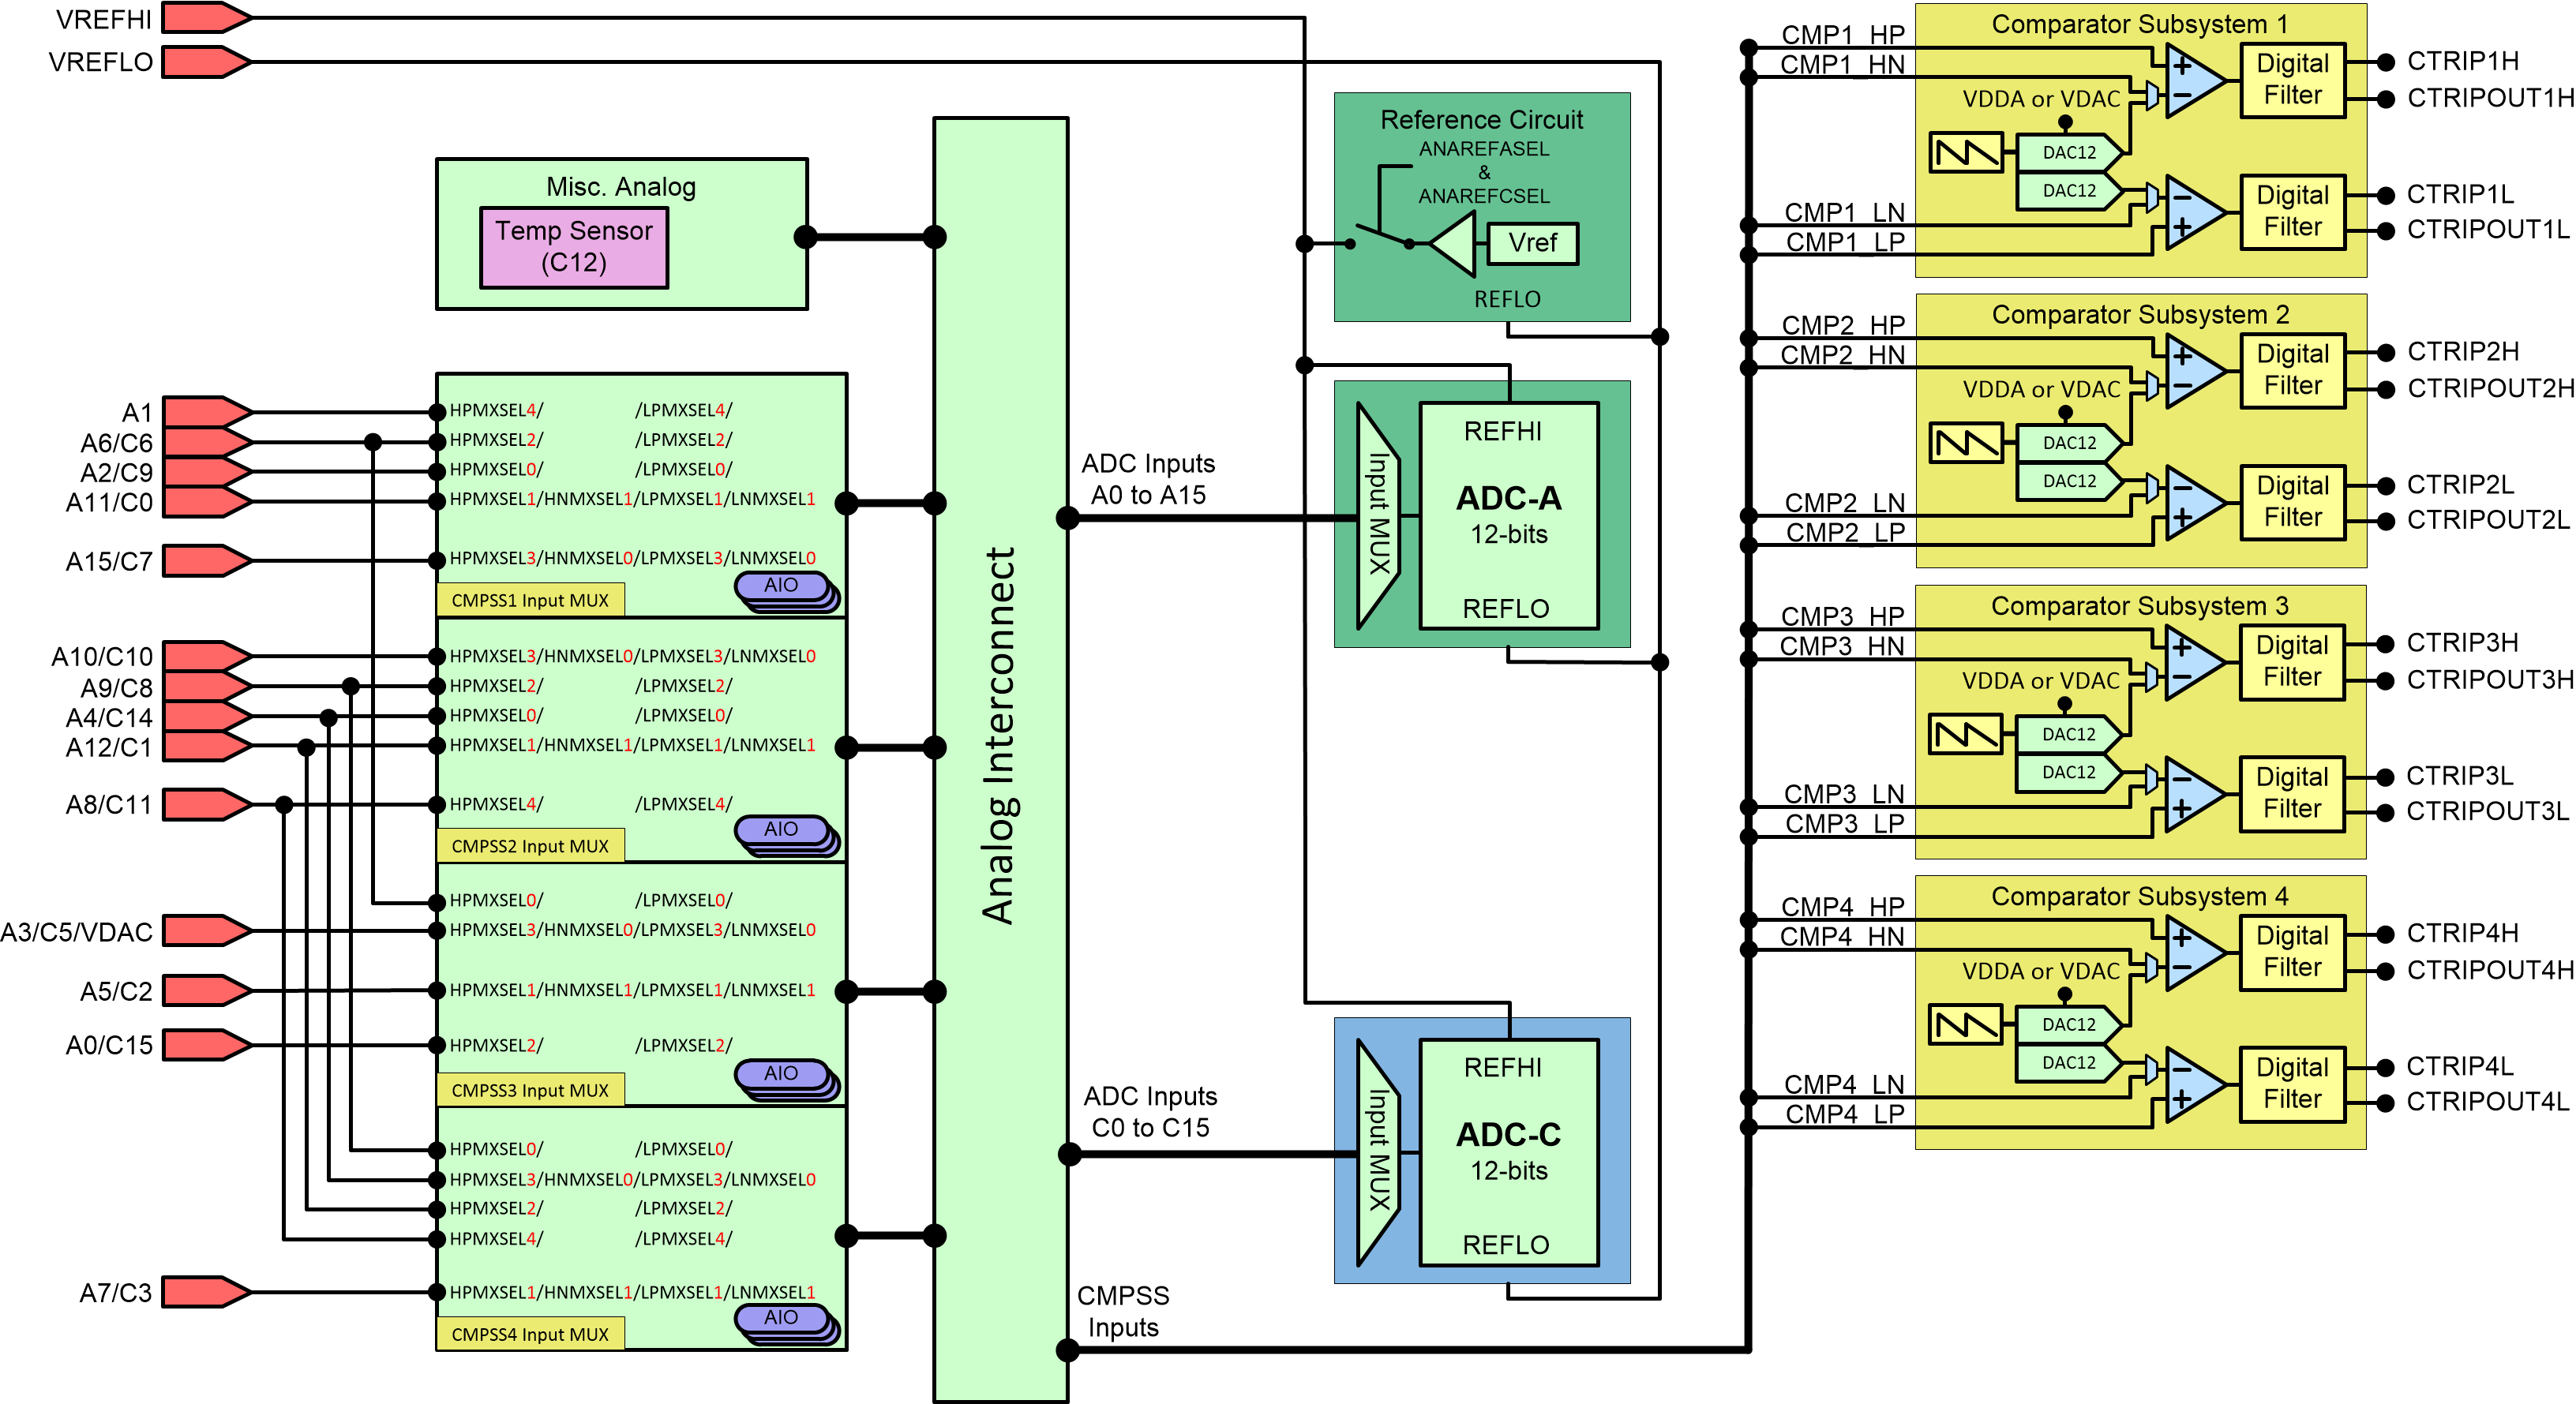Viewport: 2576px width, 1404px height.
Task: Click the CTRIPOUT3H output node
Action: 2386,681
